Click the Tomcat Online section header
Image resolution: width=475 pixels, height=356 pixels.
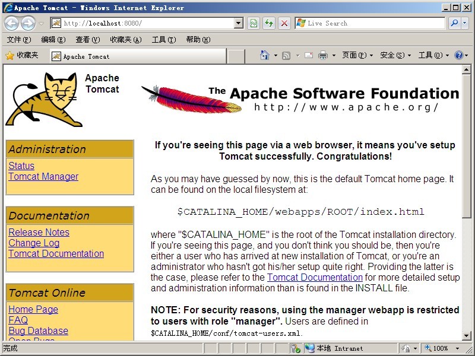pos(69,293)
